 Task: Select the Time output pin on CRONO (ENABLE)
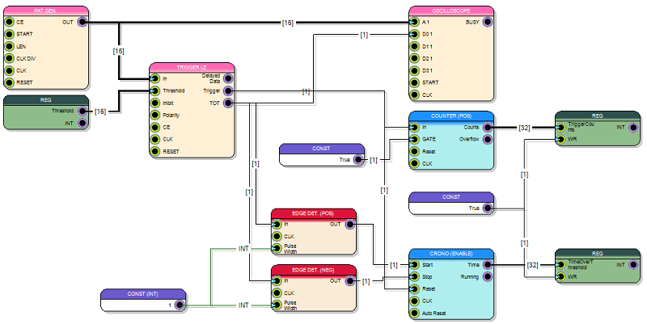click(488, 265)
